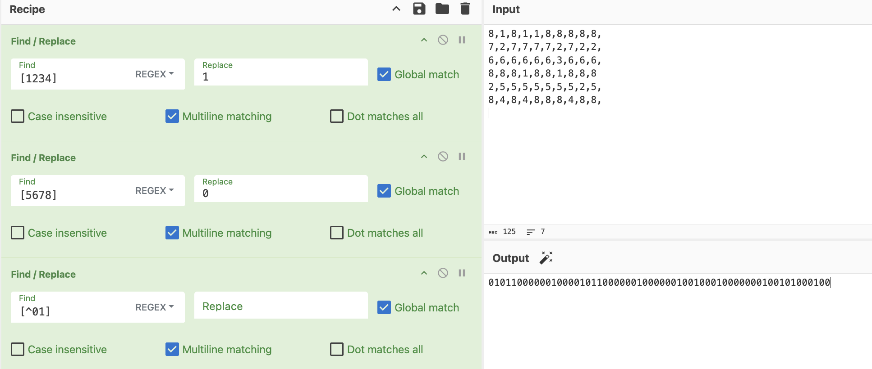This screenshot has height=369, width=872.
Task: Open the REGEX dropdown of the [^01] find
Action: click(x=154, y=307)
